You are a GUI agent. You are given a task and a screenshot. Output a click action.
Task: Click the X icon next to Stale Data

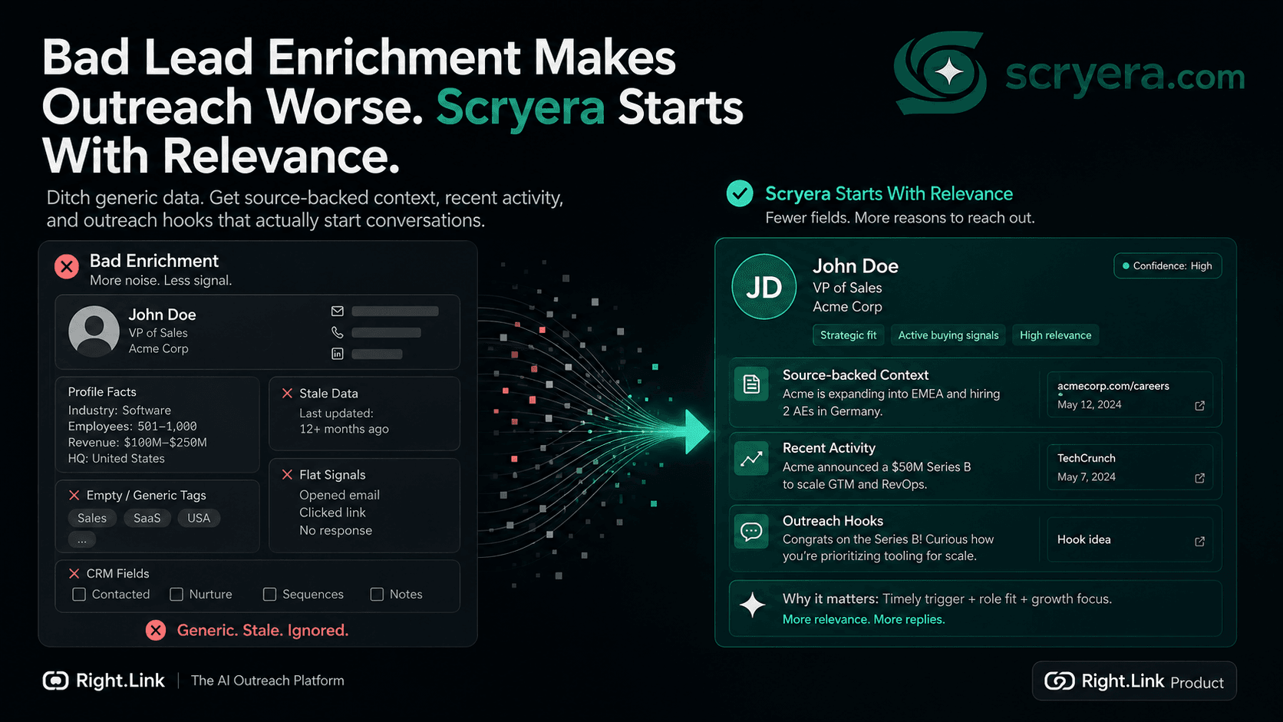pyautogui.click(x=287, y=393)
